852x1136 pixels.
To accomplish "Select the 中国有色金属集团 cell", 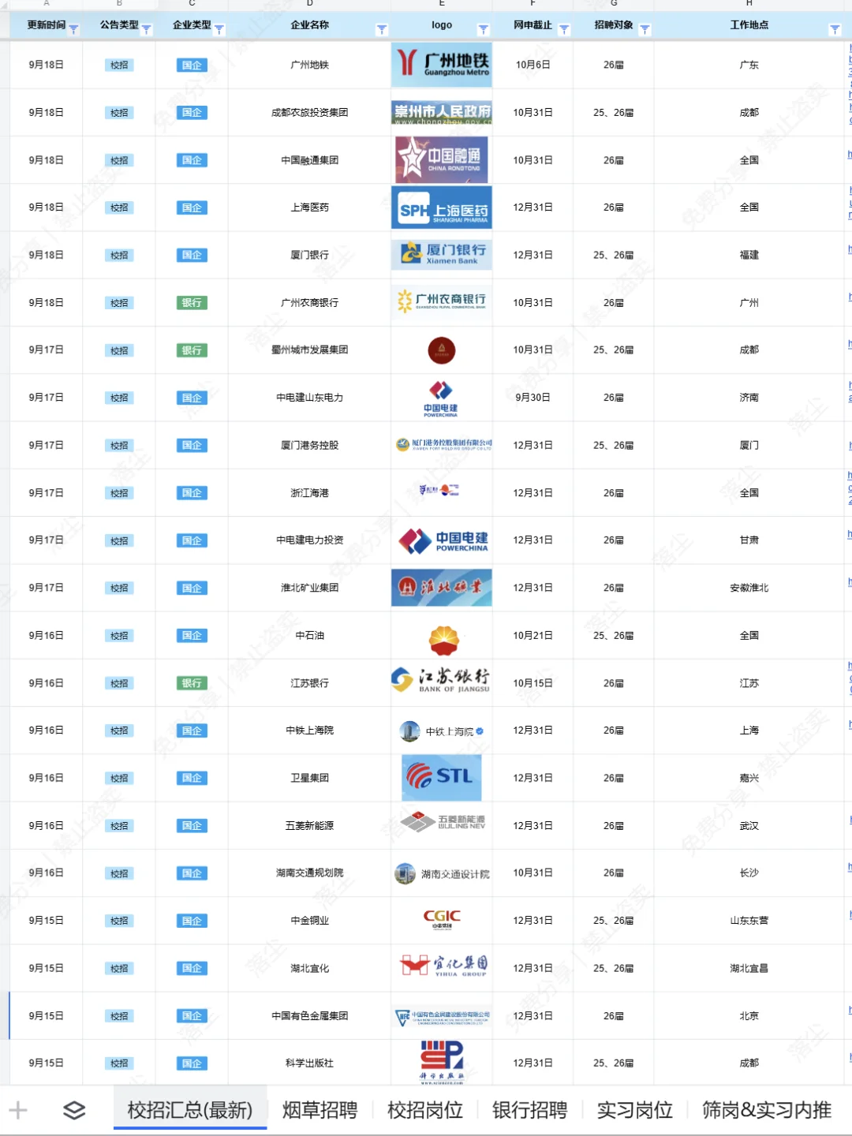I will coord(309,1016).
